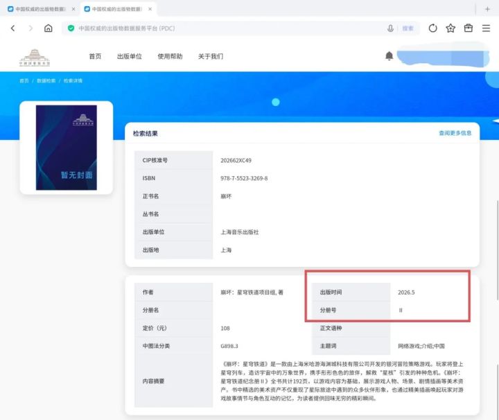Close the second active browser tab

coord(150,9)
